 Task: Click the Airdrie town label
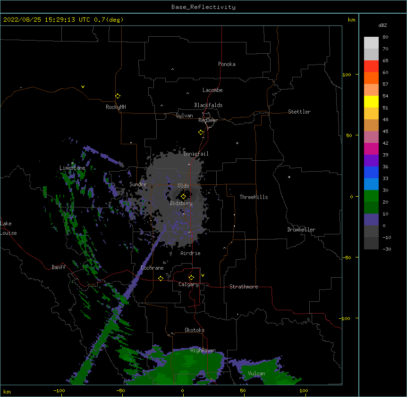click(191, 253)
